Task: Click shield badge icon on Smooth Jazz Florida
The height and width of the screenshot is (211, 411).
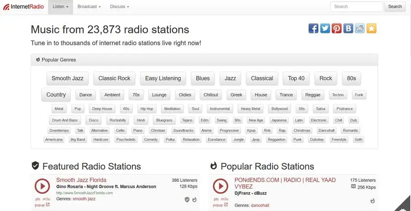Action: 187,200
